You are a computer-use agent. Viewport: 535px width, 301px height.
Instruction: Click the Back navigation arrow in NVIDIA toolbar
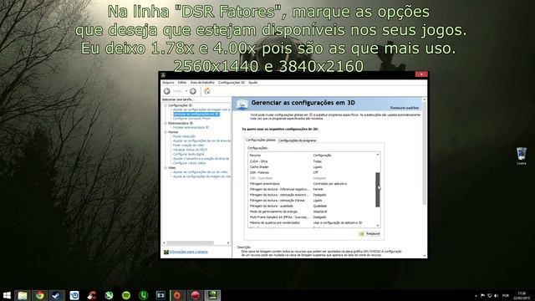coord(167,91)
